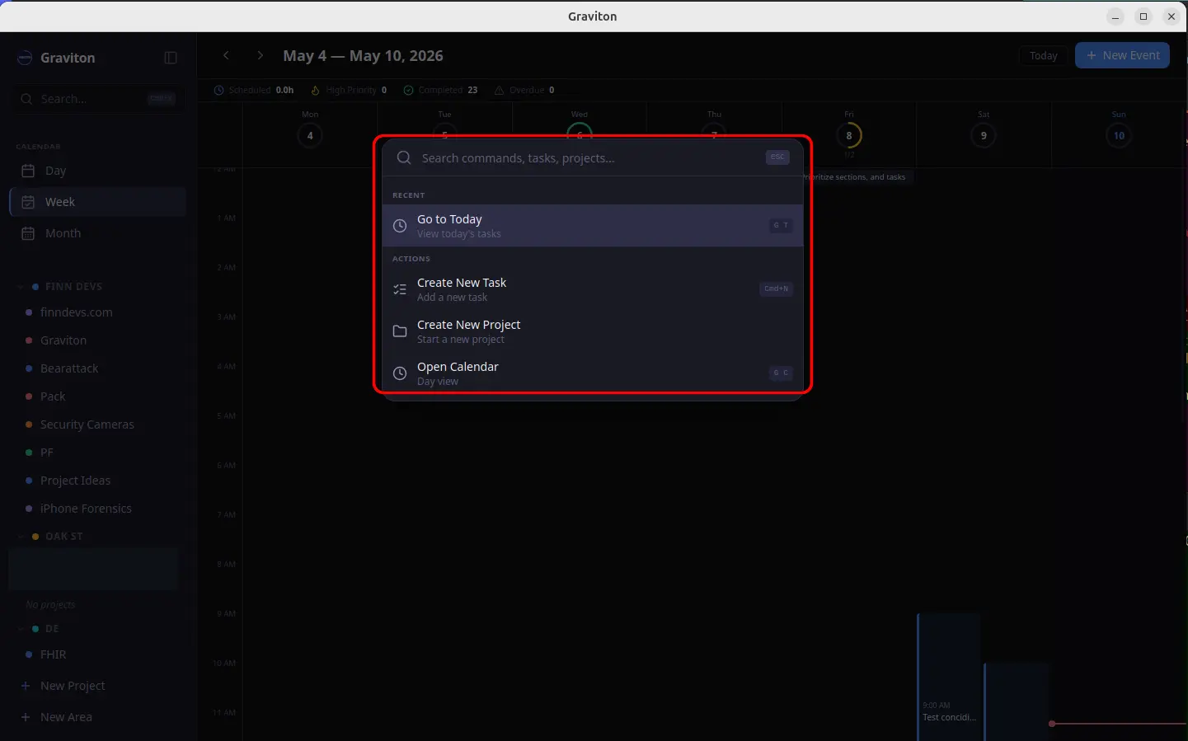The height and width of the screenshot is (741, 1188).
Task: Click the magnifier icon in sidebar search
Action: (27, 99)
